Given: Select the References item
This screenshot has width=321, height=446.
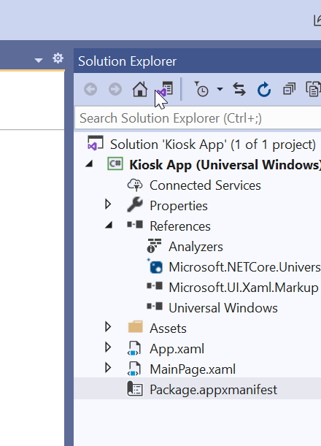Looking at the screenshot, I should [180, 226].
